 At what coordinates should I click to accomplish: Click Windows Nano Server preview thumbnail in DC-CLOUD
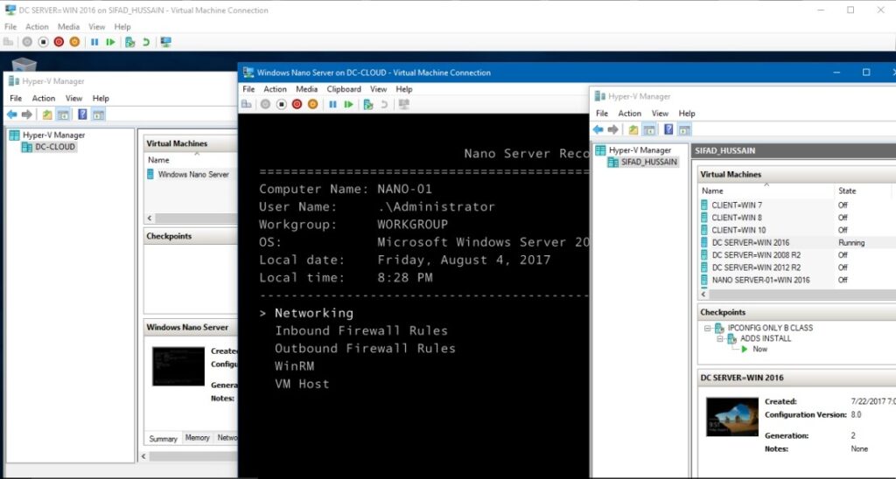click(x=178, y=366)
